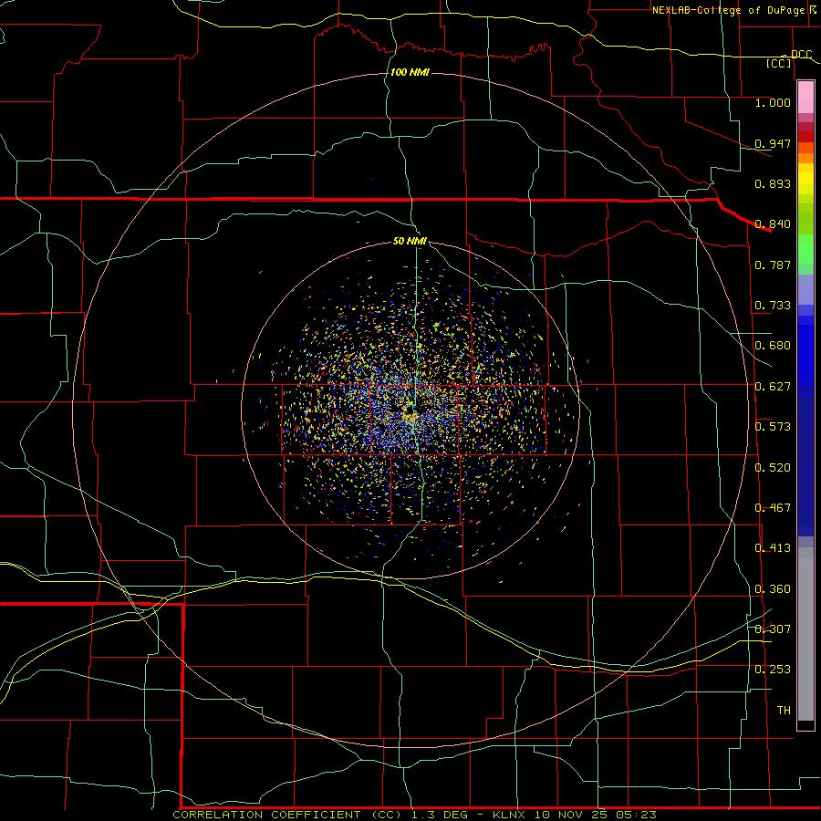821x821 pixels.
Task: Click the TH label on the scale
Action: [784, 711]
